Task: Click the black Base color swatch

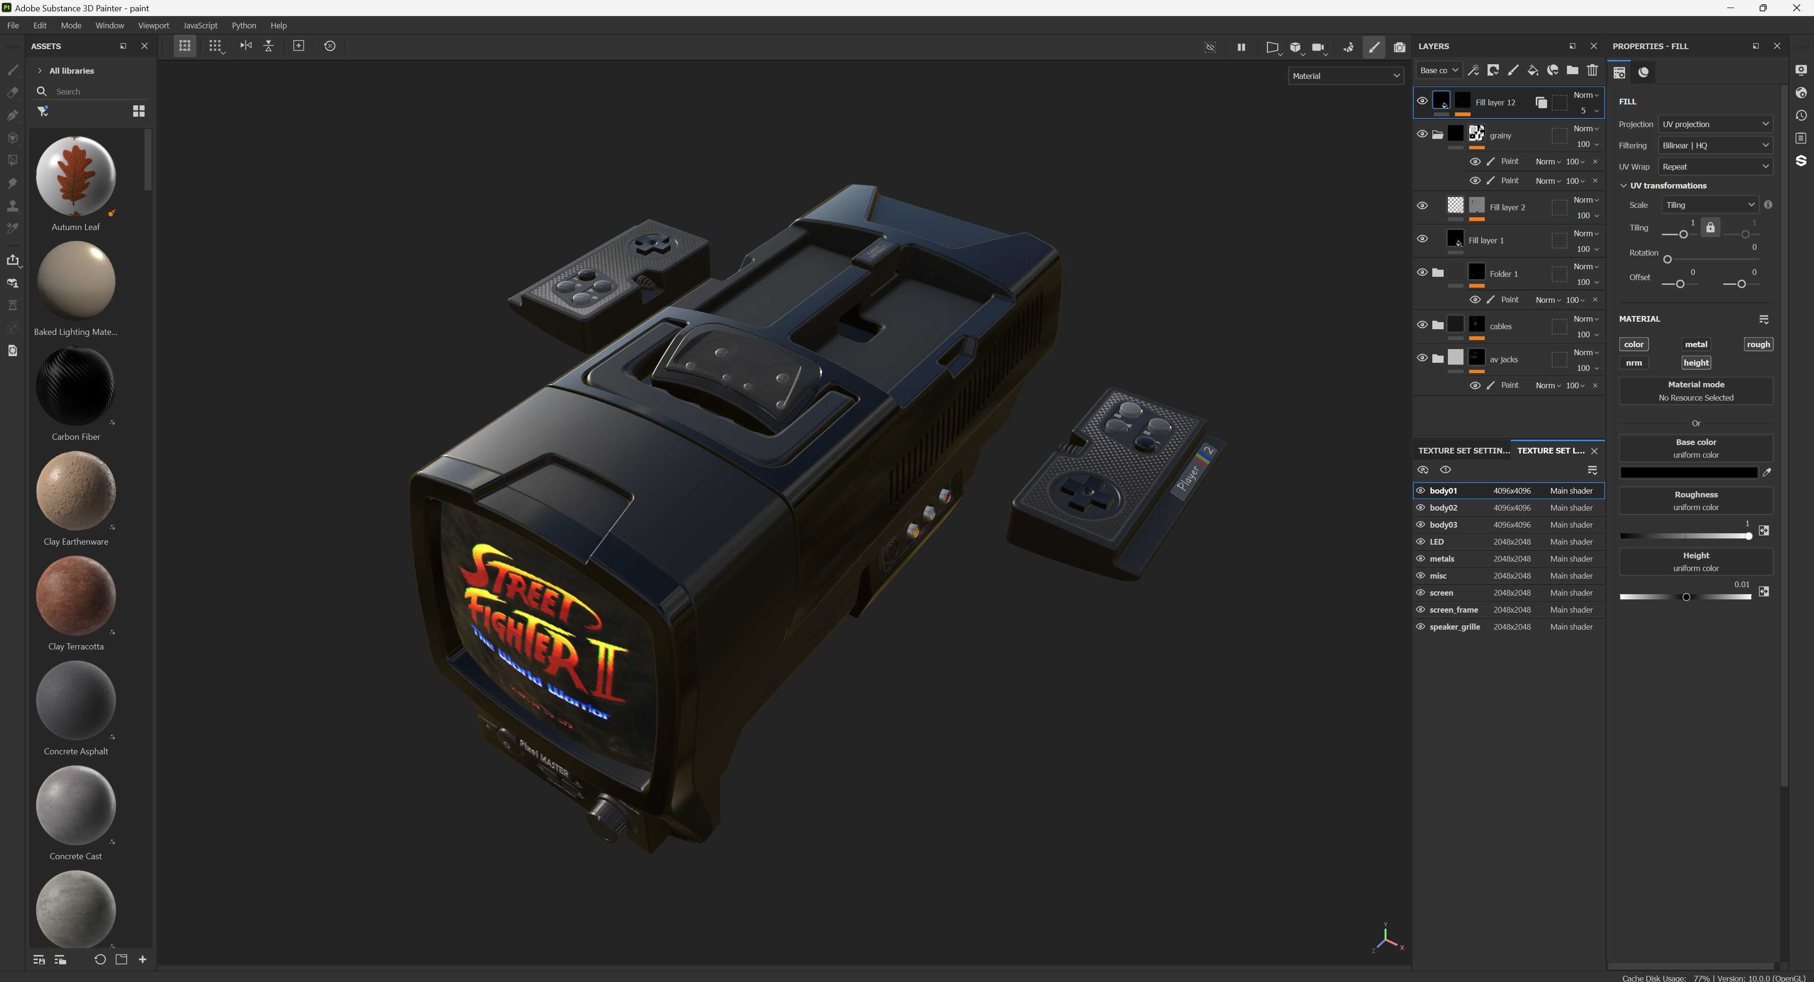Action: [x=1688, y=472]
